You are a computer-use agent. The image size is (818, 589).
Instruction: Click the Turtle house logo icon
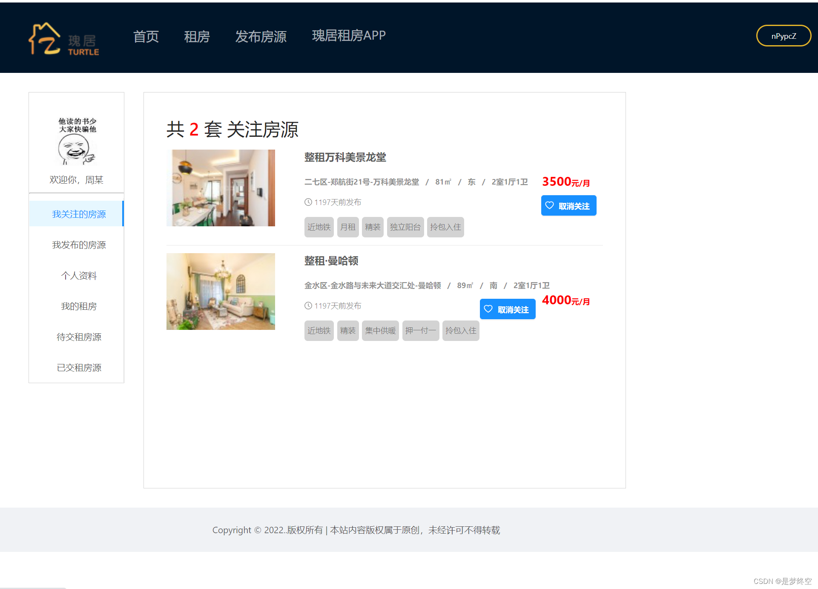[45, 39]
